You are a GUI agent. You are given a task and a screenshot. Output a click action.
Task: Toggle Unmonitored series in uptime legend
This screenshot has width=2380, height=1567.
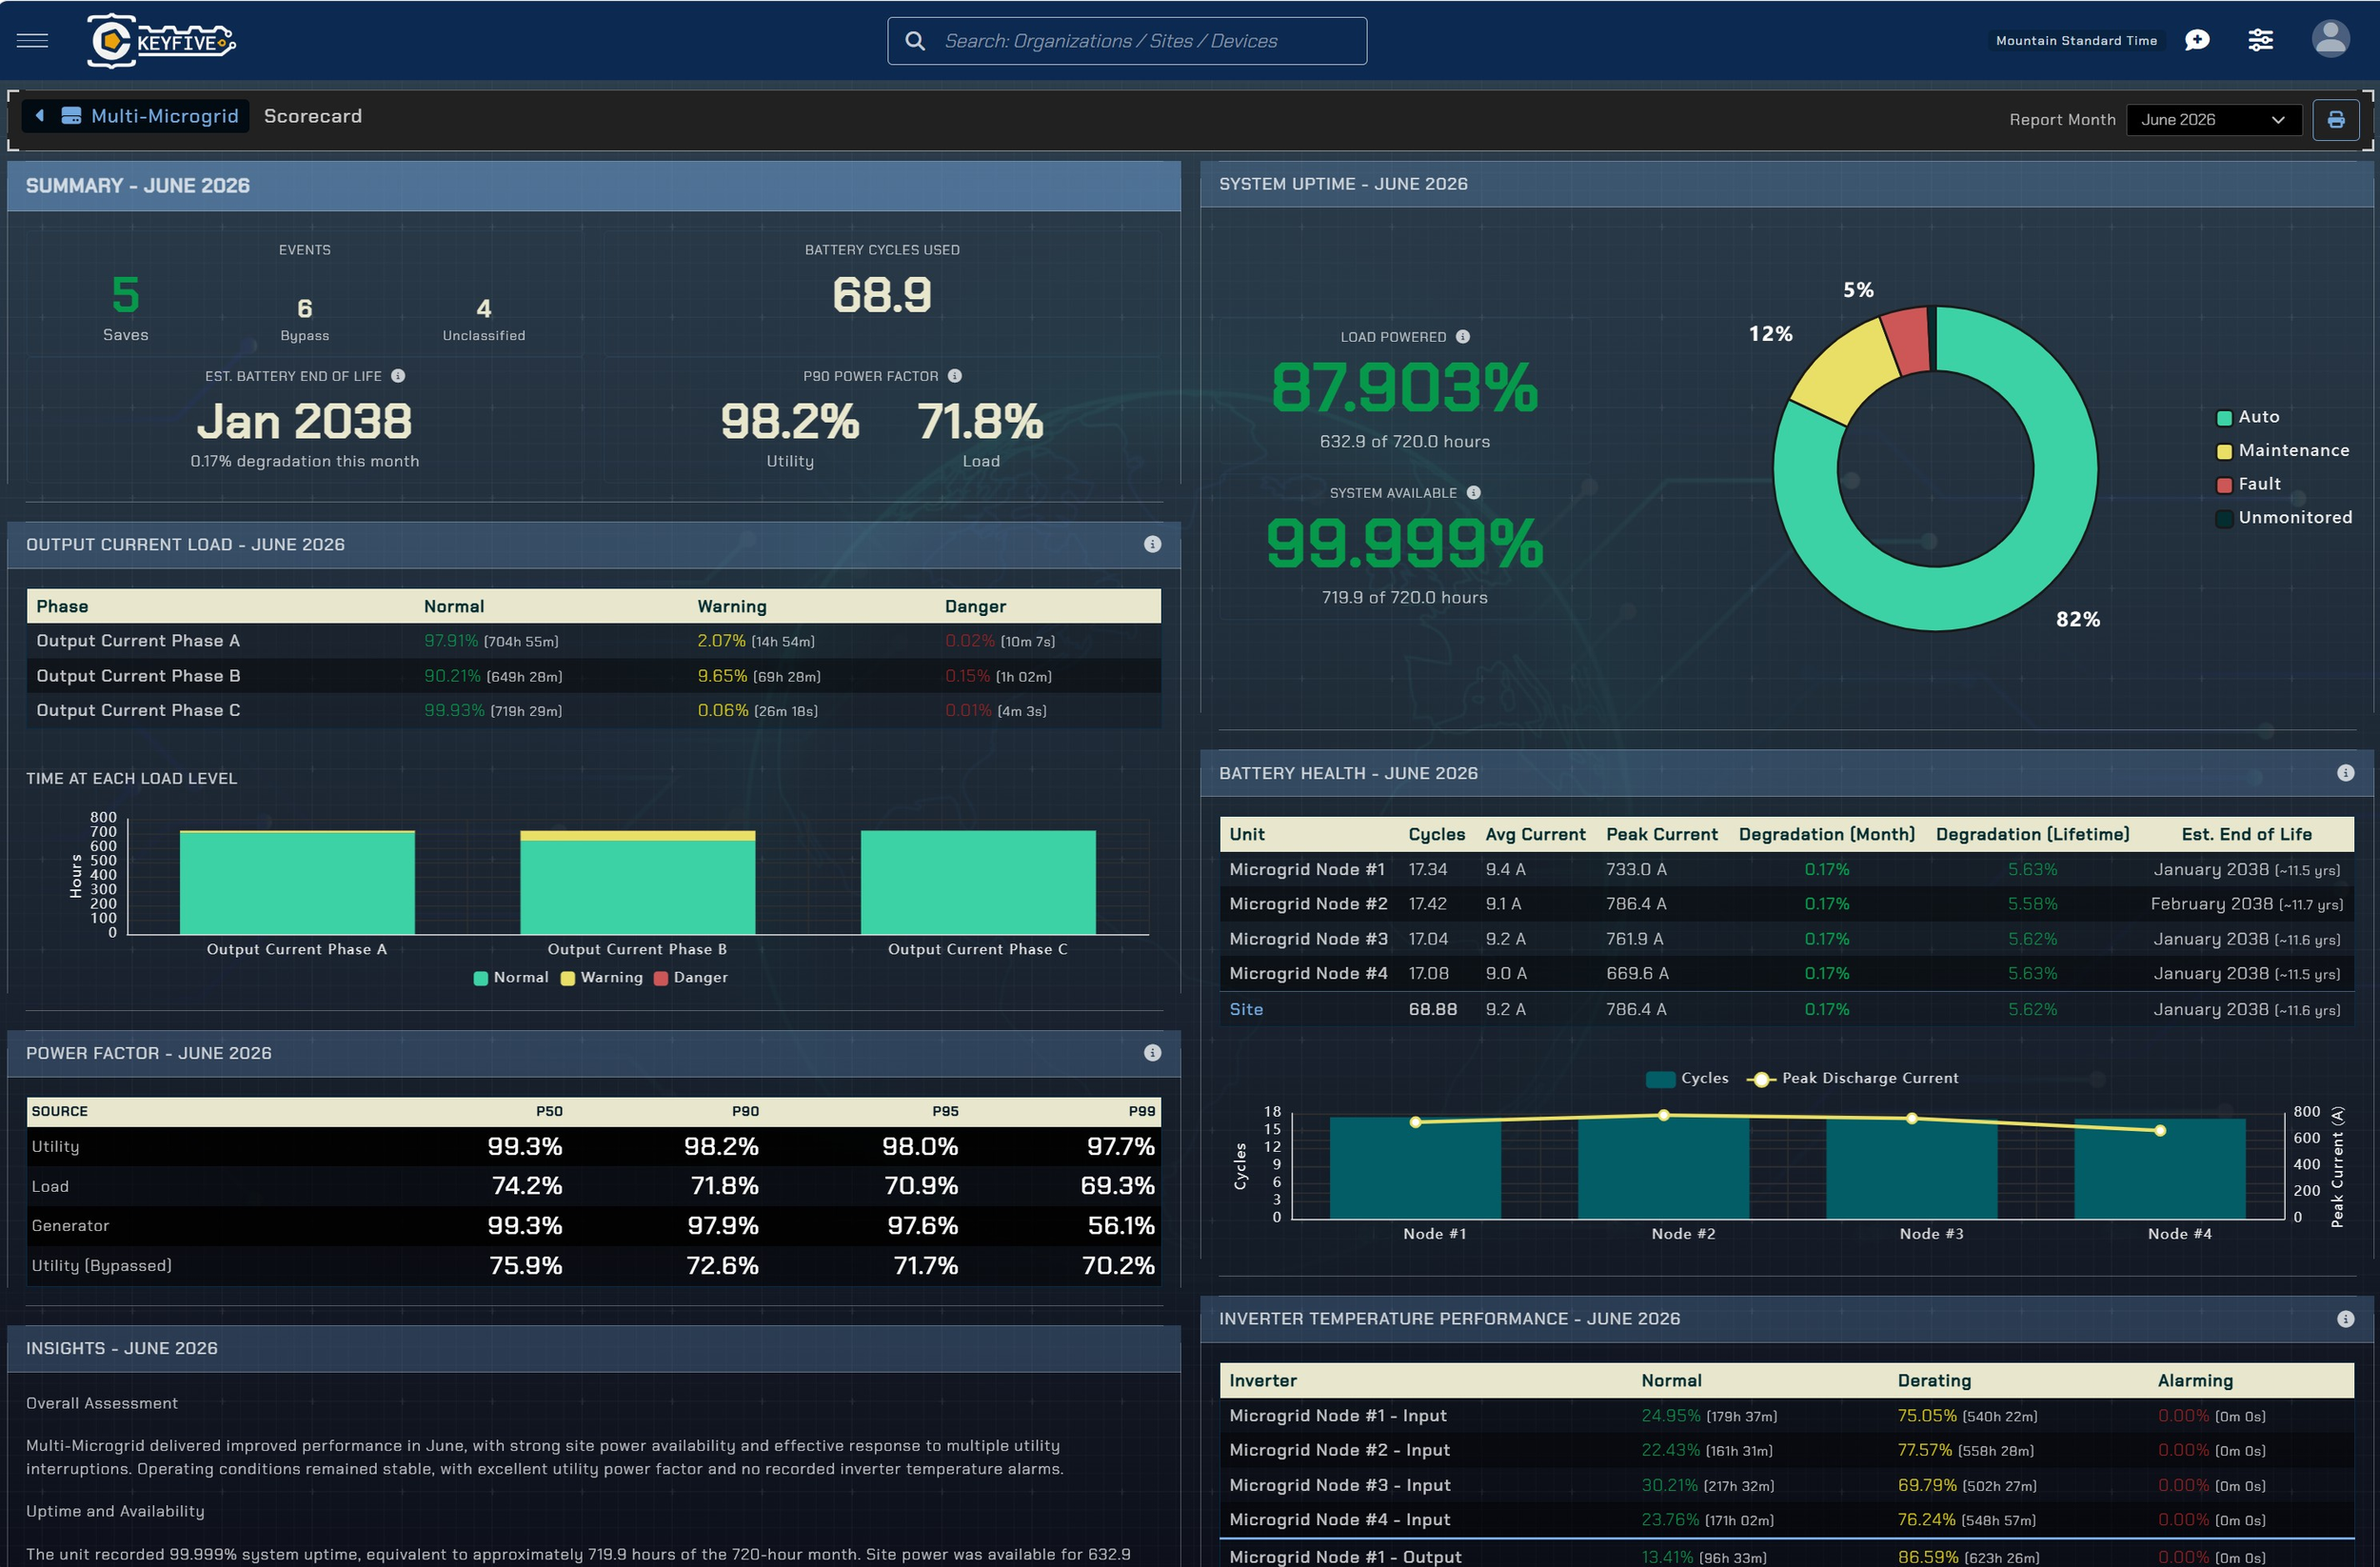2284,518
